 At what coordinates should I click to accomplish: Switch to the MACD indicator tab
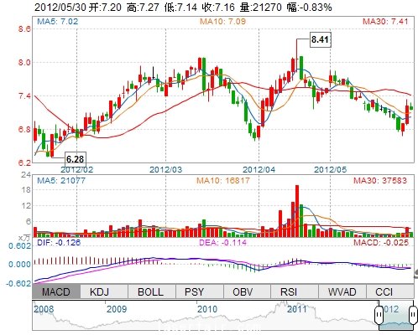(56, 292)
